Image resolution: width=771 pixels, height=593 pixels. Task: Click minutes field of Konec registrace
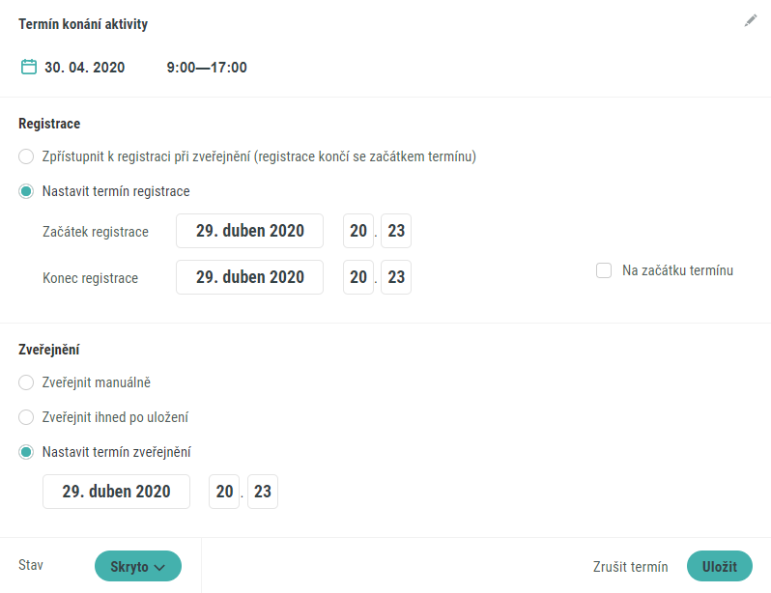396,277
